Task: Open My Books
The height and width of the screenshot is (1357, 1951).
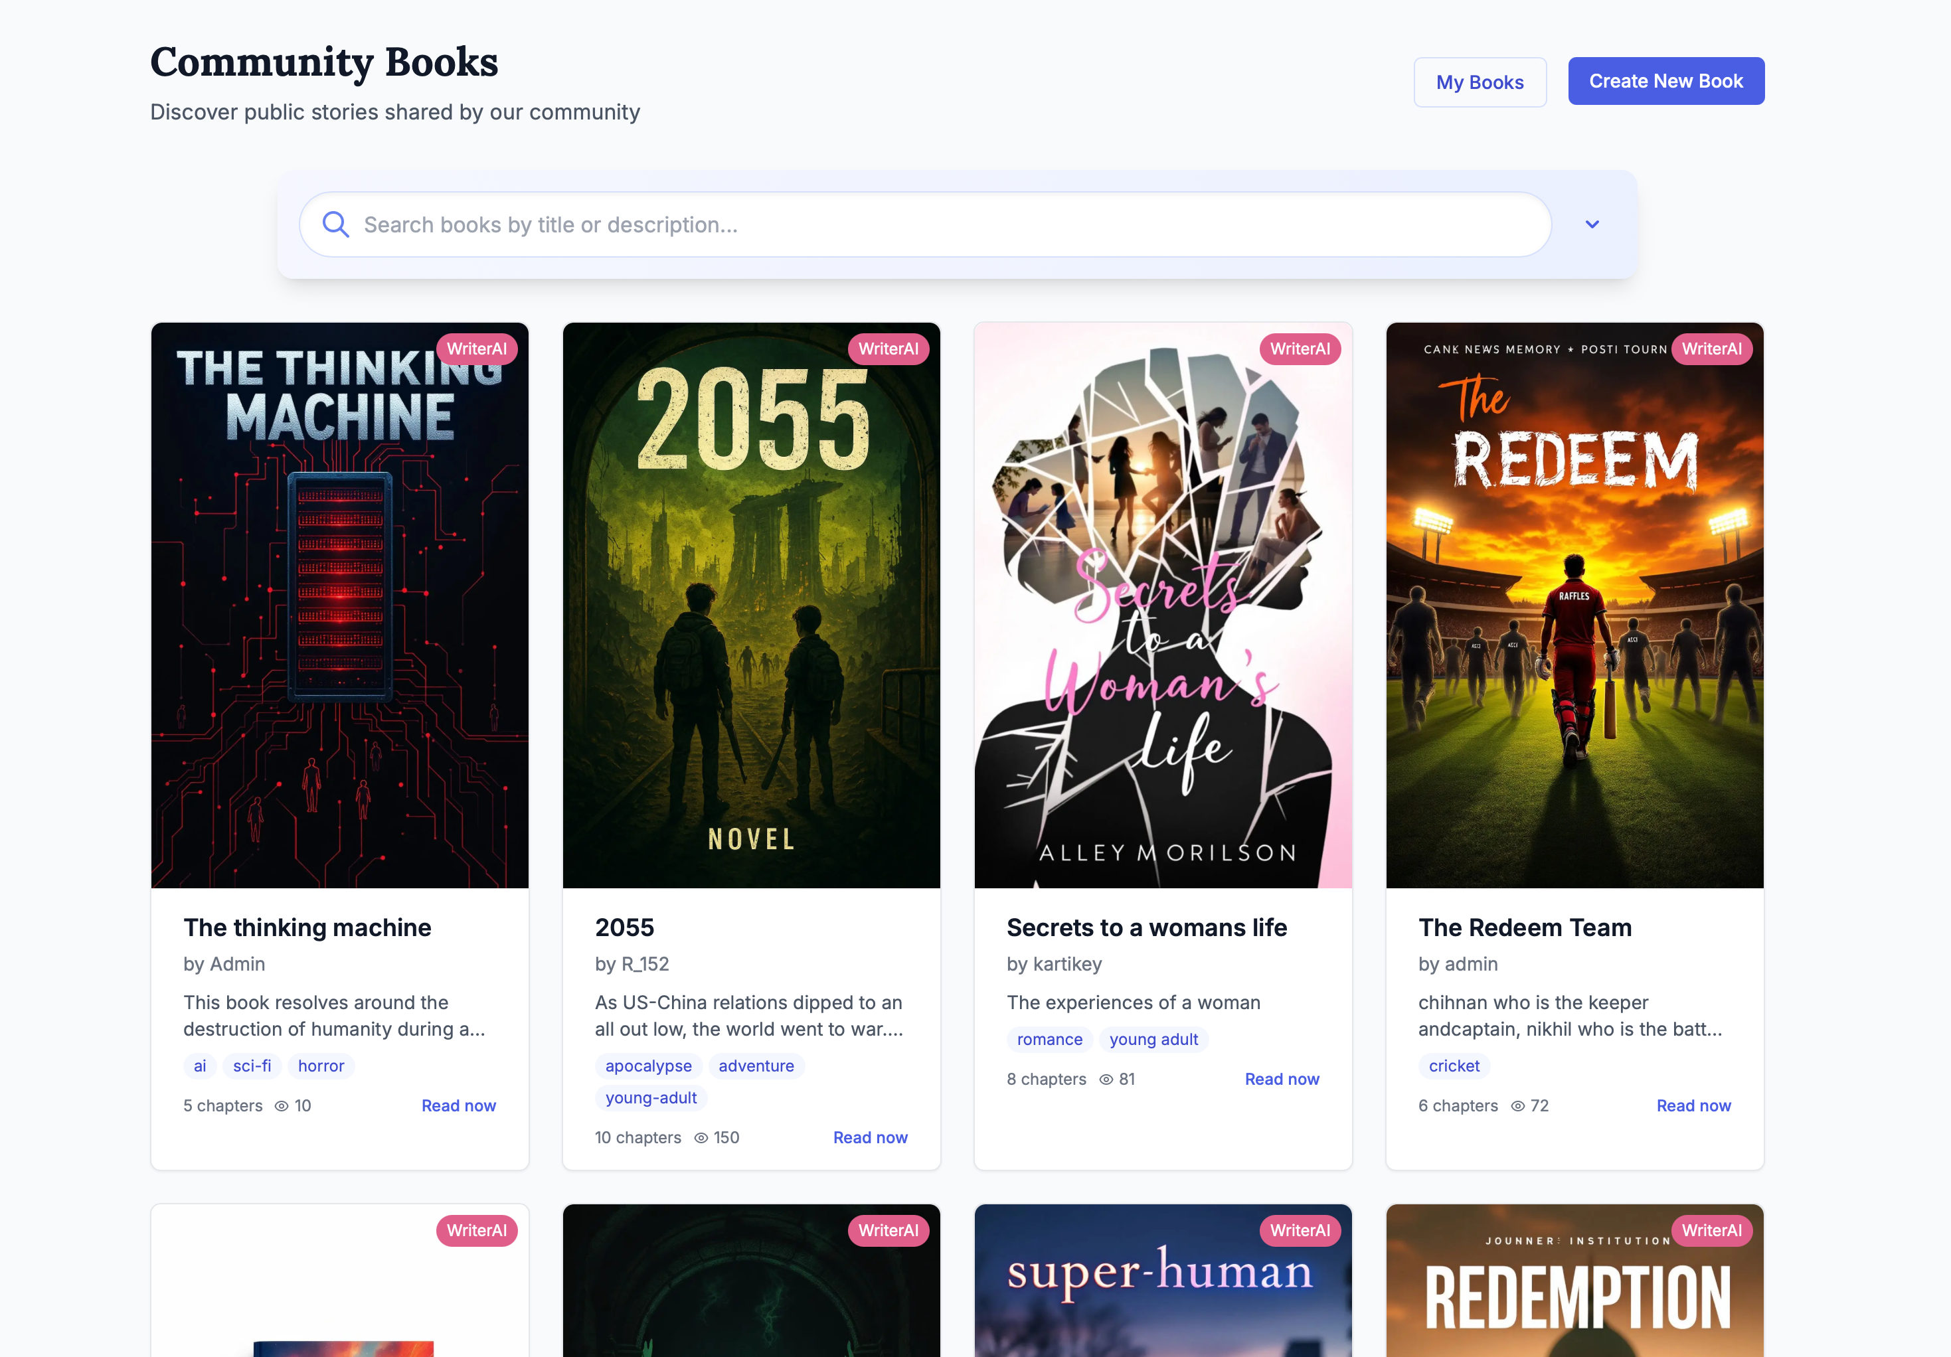Action: click(x=1480, y=82)
